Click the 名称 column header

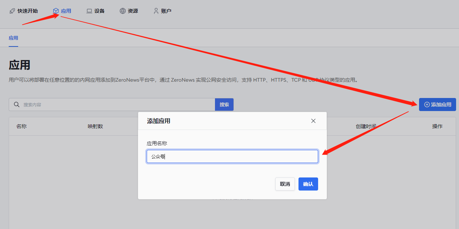(21, 126)
